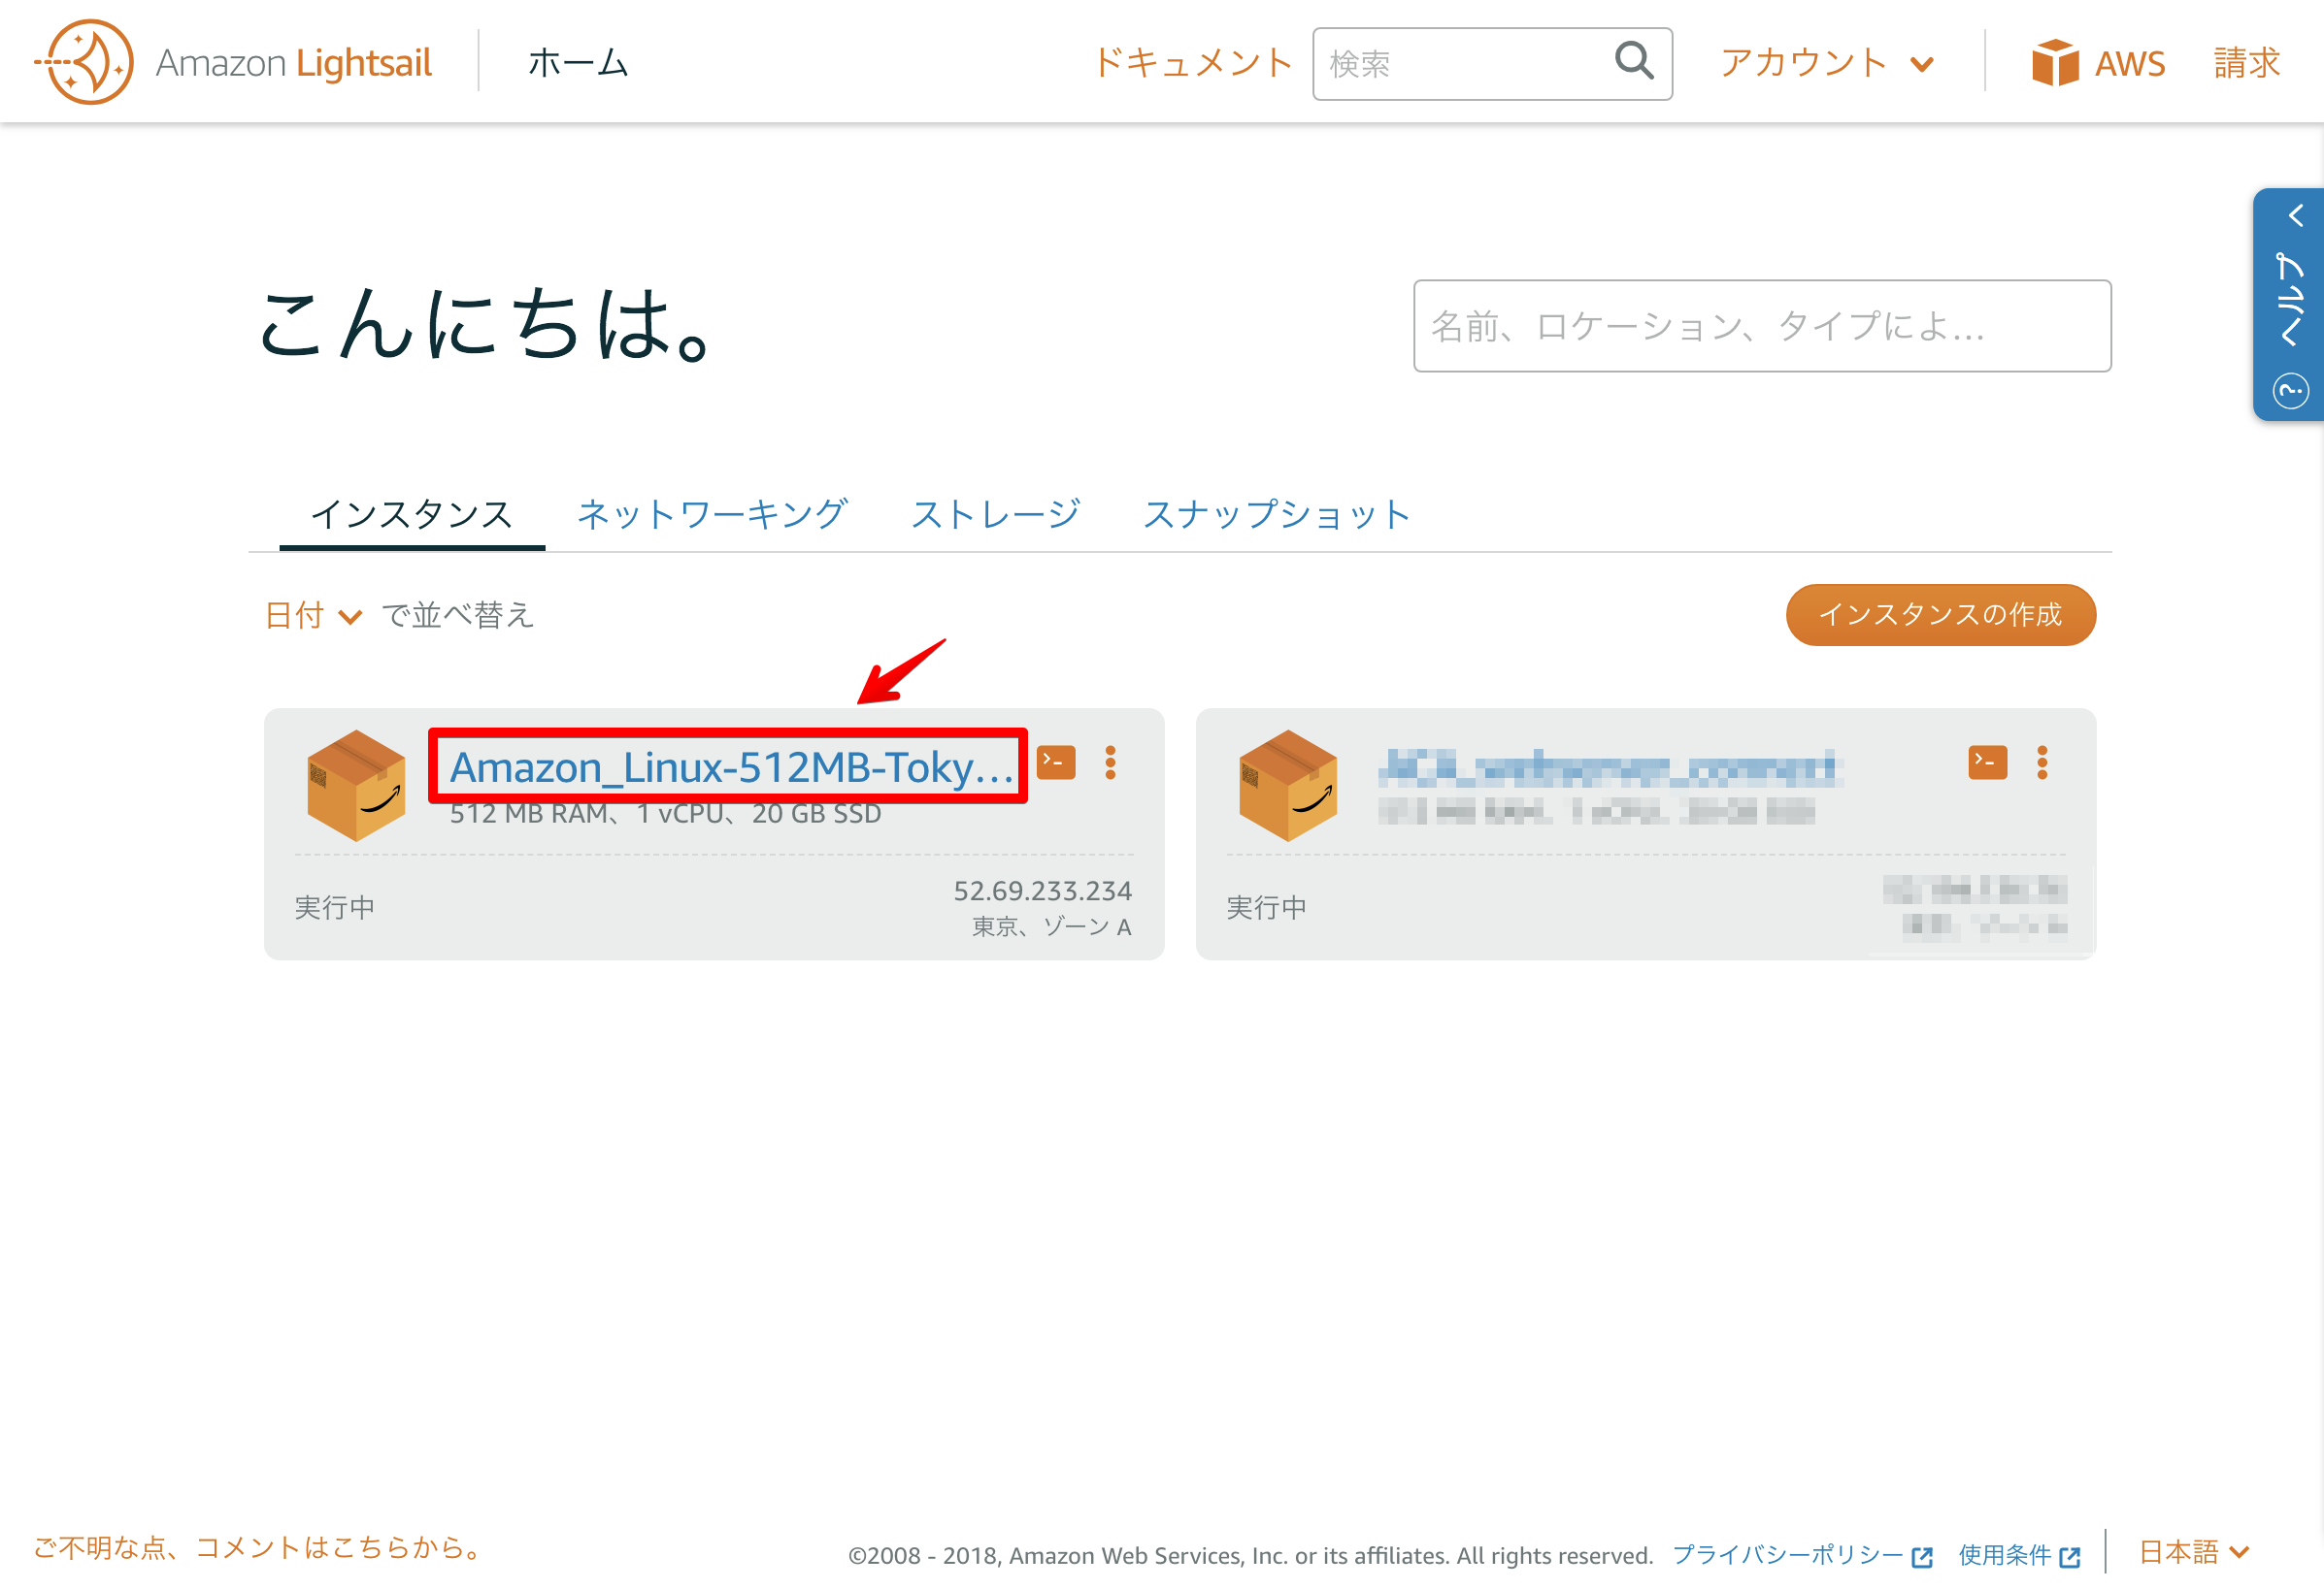Viewport: 2324px width, 1589px height.
Task: Open three-dot menu of Amazon_Linux-512MB instance
Action: tap(1110, 762)
